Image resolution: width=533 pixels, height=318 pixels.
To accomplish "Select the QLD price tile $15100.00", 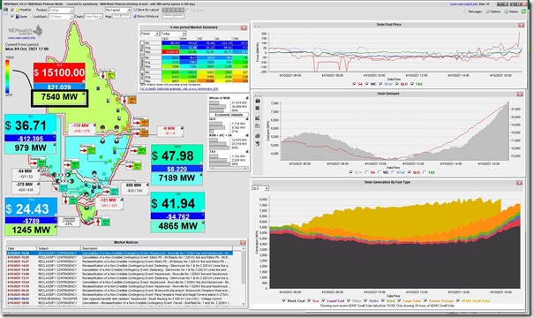I will click(x=59, y=72).
